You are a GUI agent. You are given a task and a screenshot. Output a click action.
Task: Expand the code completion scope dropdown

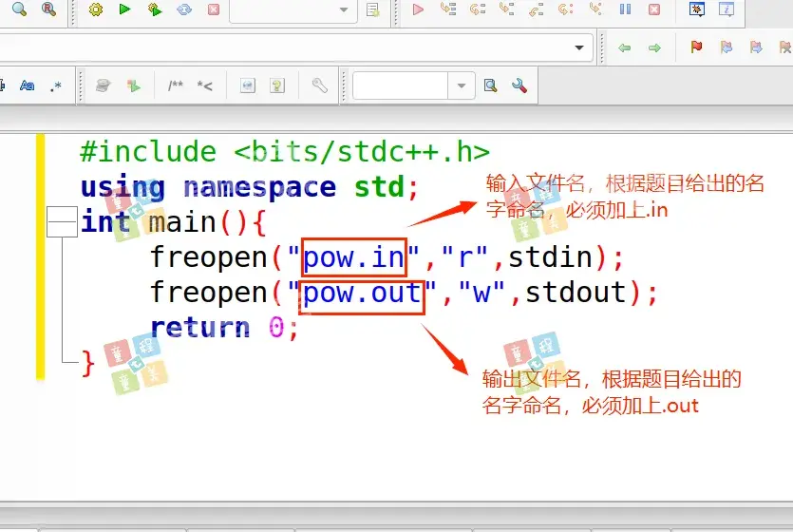click(x=579, y=47)
